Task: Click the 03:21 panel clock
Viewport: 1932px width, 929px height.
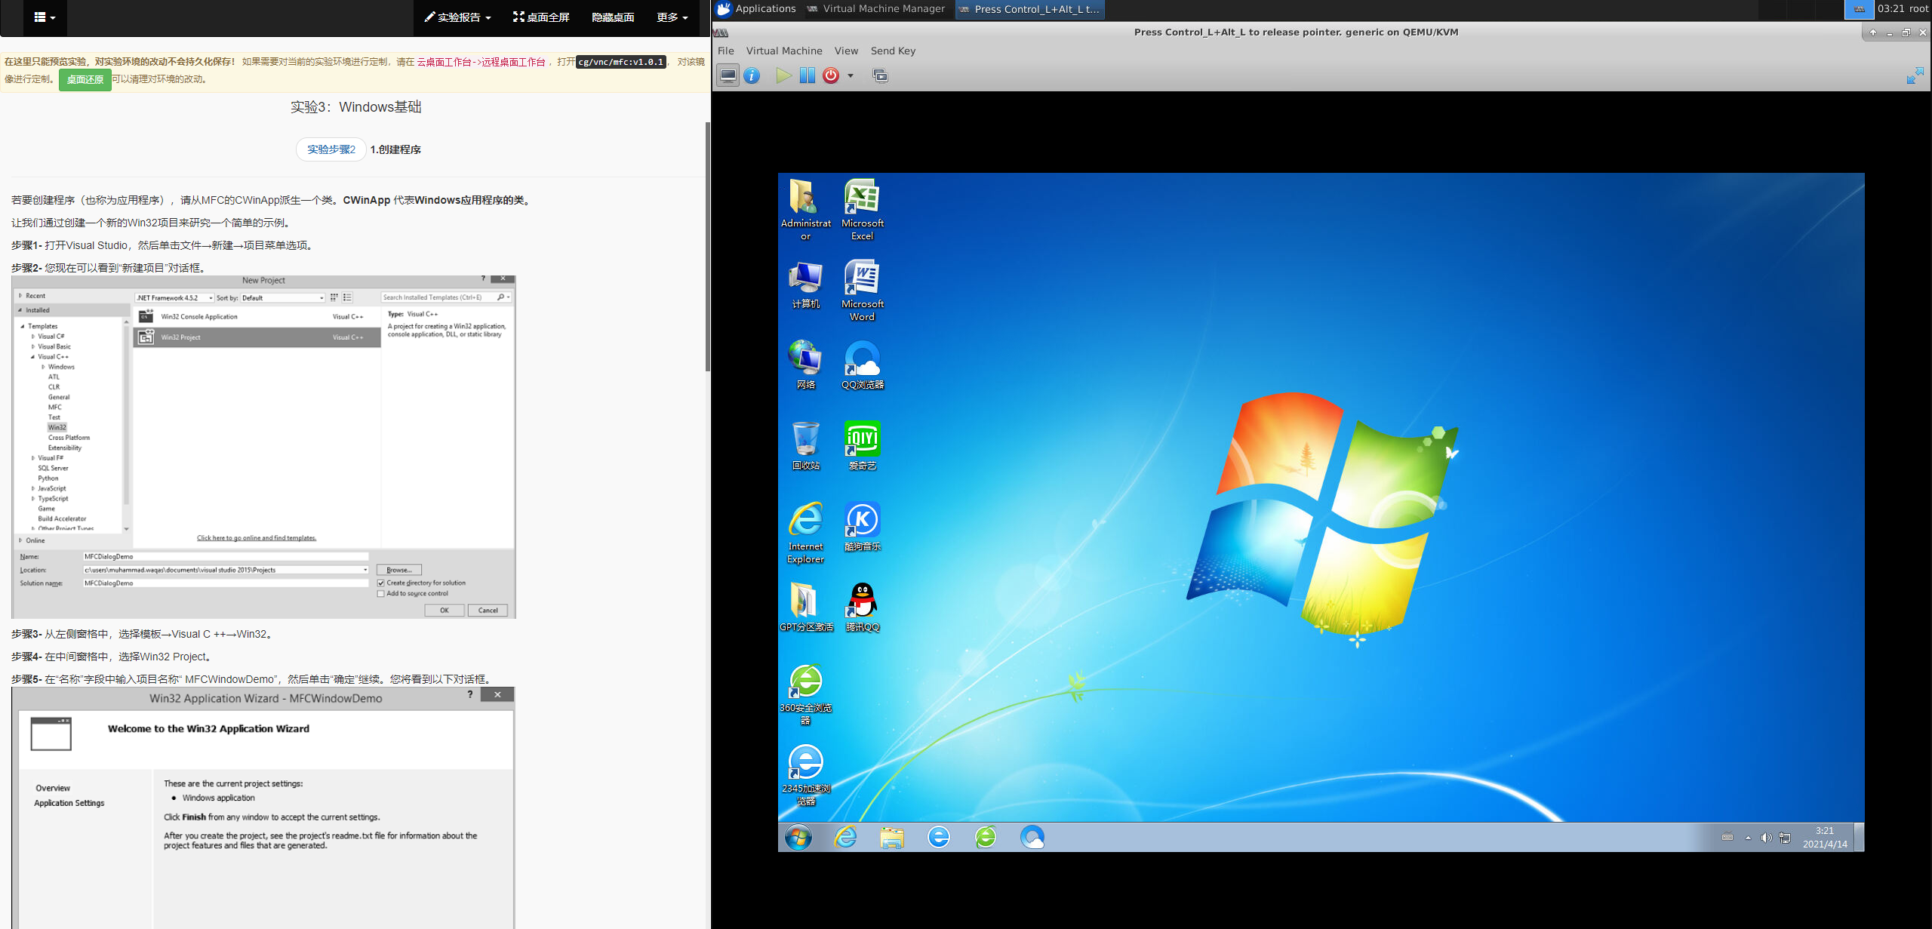Action: click(x=1891, y=9)
